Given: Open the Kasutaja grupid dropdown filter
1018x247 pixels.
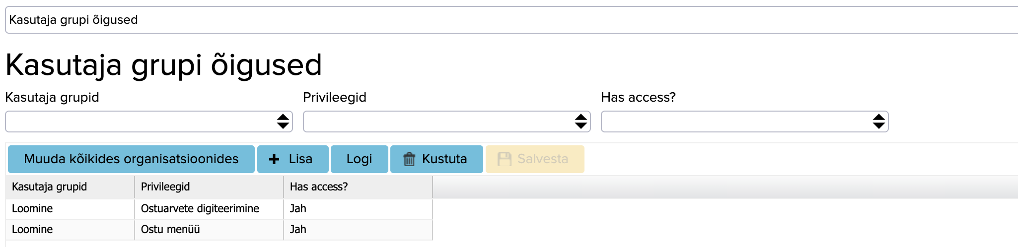Looking at the screenshot, I should [149, 122].
